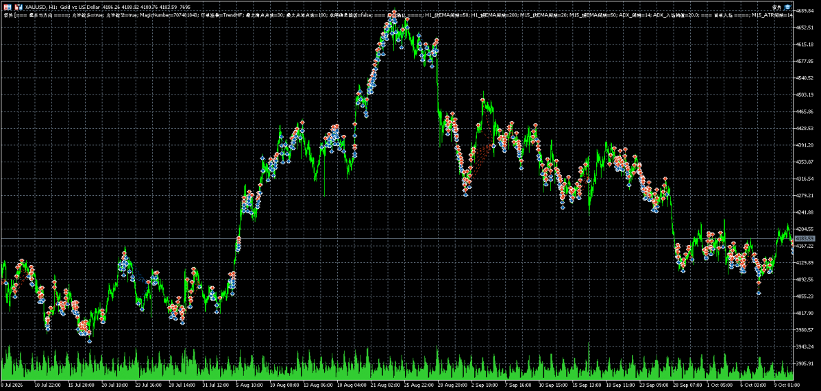Click the 4652.51 price scale label
The height and width of the screenshot is (391, 821).
tap(805, 28)
